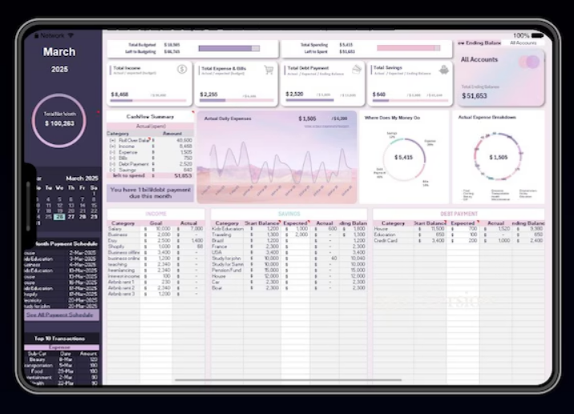Image resolution: width=574 pixels, height=414 pixels.
Task: Click the SAVINGS table heading
Action: [289, 214]
